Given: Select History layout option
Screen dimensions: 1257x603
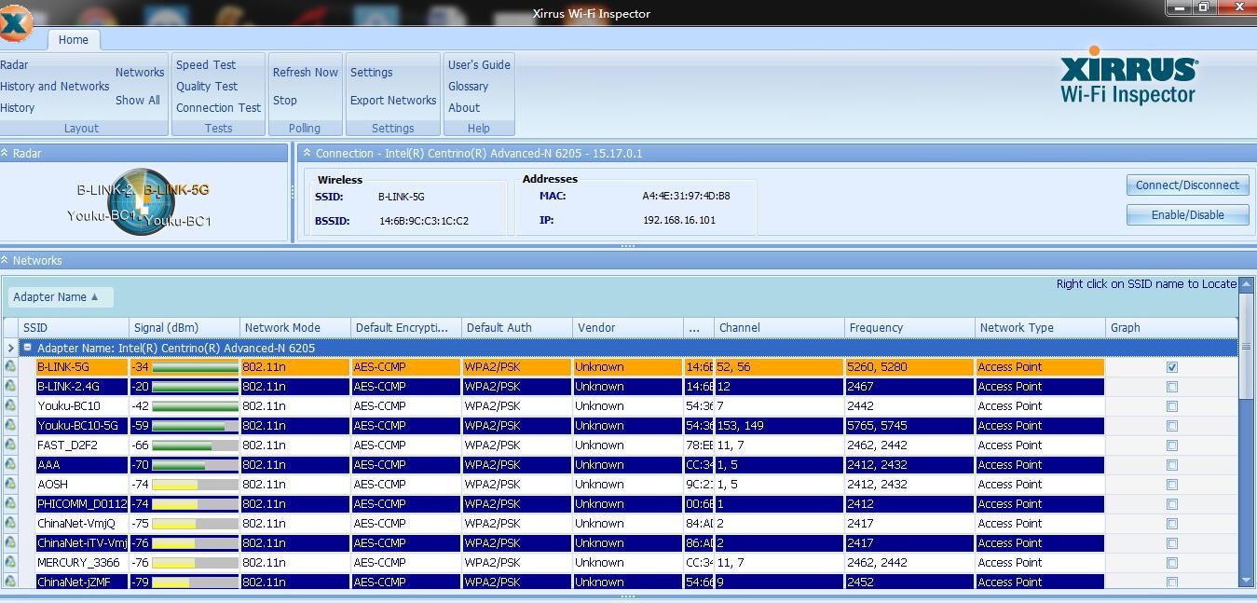Looking at the screenshot, I should coord(18,108).
